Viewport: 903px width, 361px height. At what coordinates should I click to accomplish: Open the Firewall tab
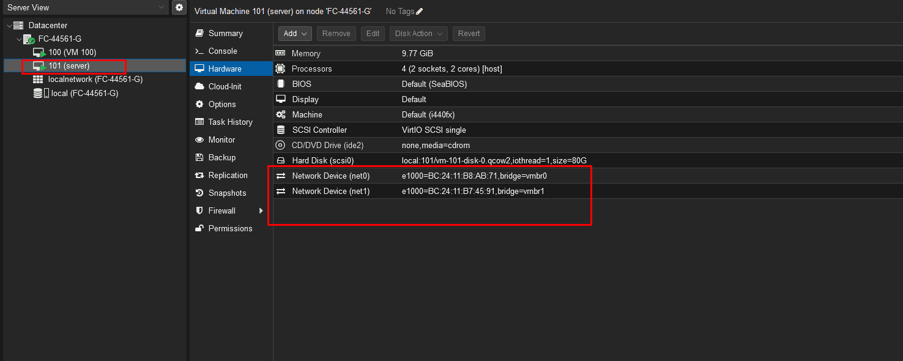click(231, 211)
